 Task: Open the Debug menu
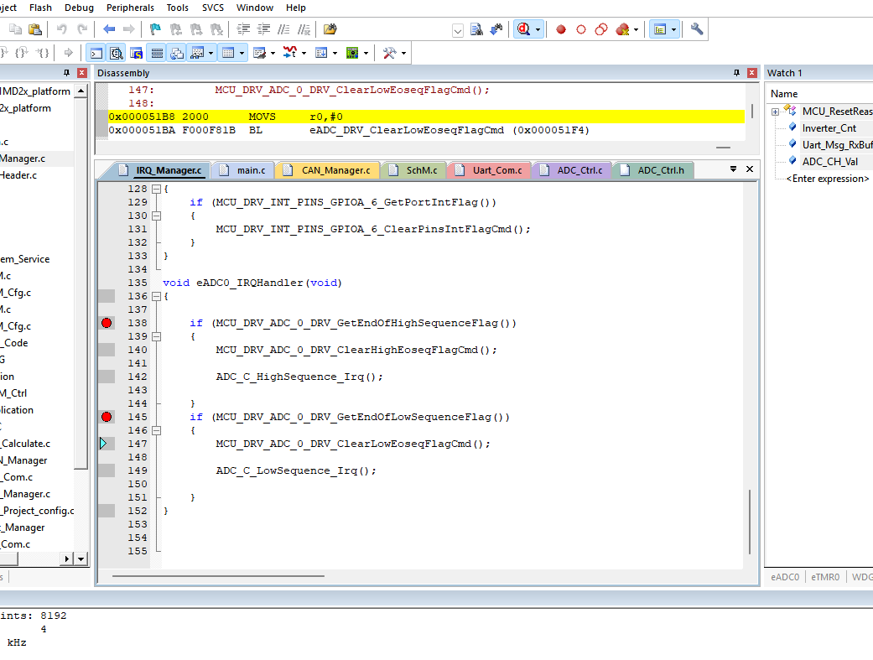click(x=79, y=8)
